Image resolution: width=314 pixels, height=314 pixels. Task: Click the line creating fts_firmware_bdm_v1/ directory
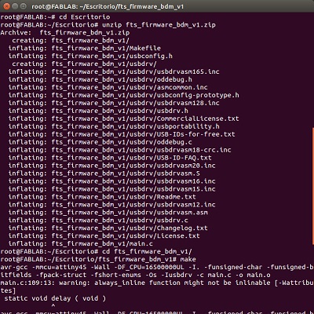[71, 41]
